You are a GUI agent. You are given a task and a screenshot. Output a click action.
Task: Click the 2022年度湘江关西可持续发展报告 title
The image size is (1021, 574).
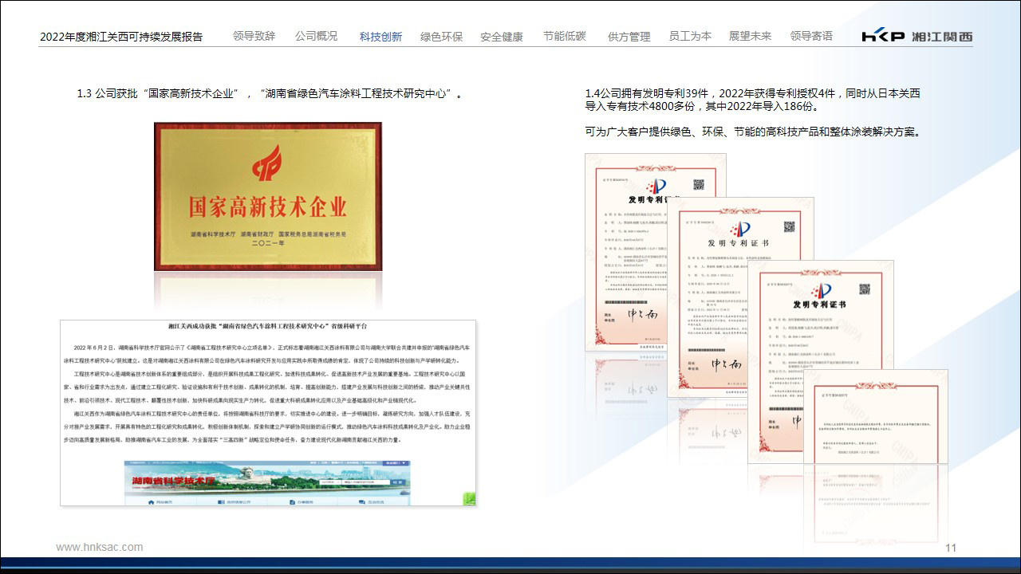pyautogui.click(x=121, y=37)
